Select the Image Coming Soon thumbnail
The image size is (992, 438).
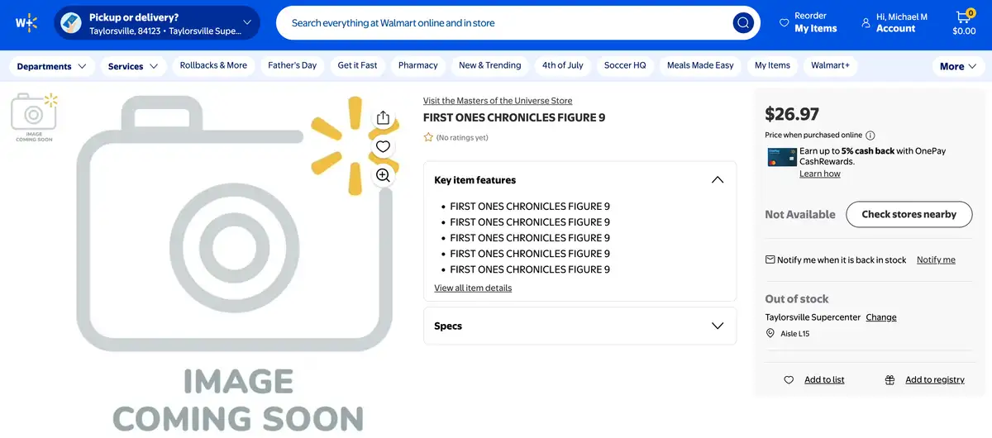click(x=34, y=117)
